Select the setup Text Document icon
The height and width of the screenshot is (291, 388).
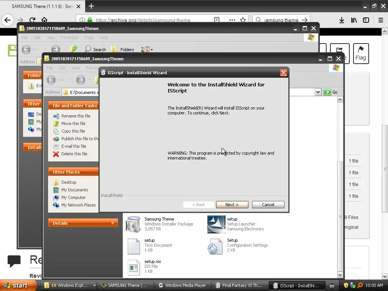pos(134,246)
